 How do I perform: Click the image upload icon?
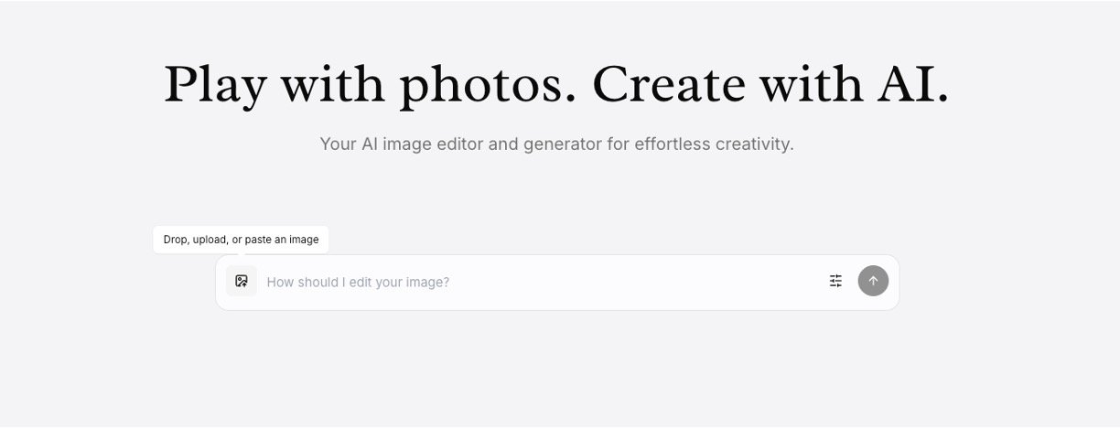click(242, 282)
